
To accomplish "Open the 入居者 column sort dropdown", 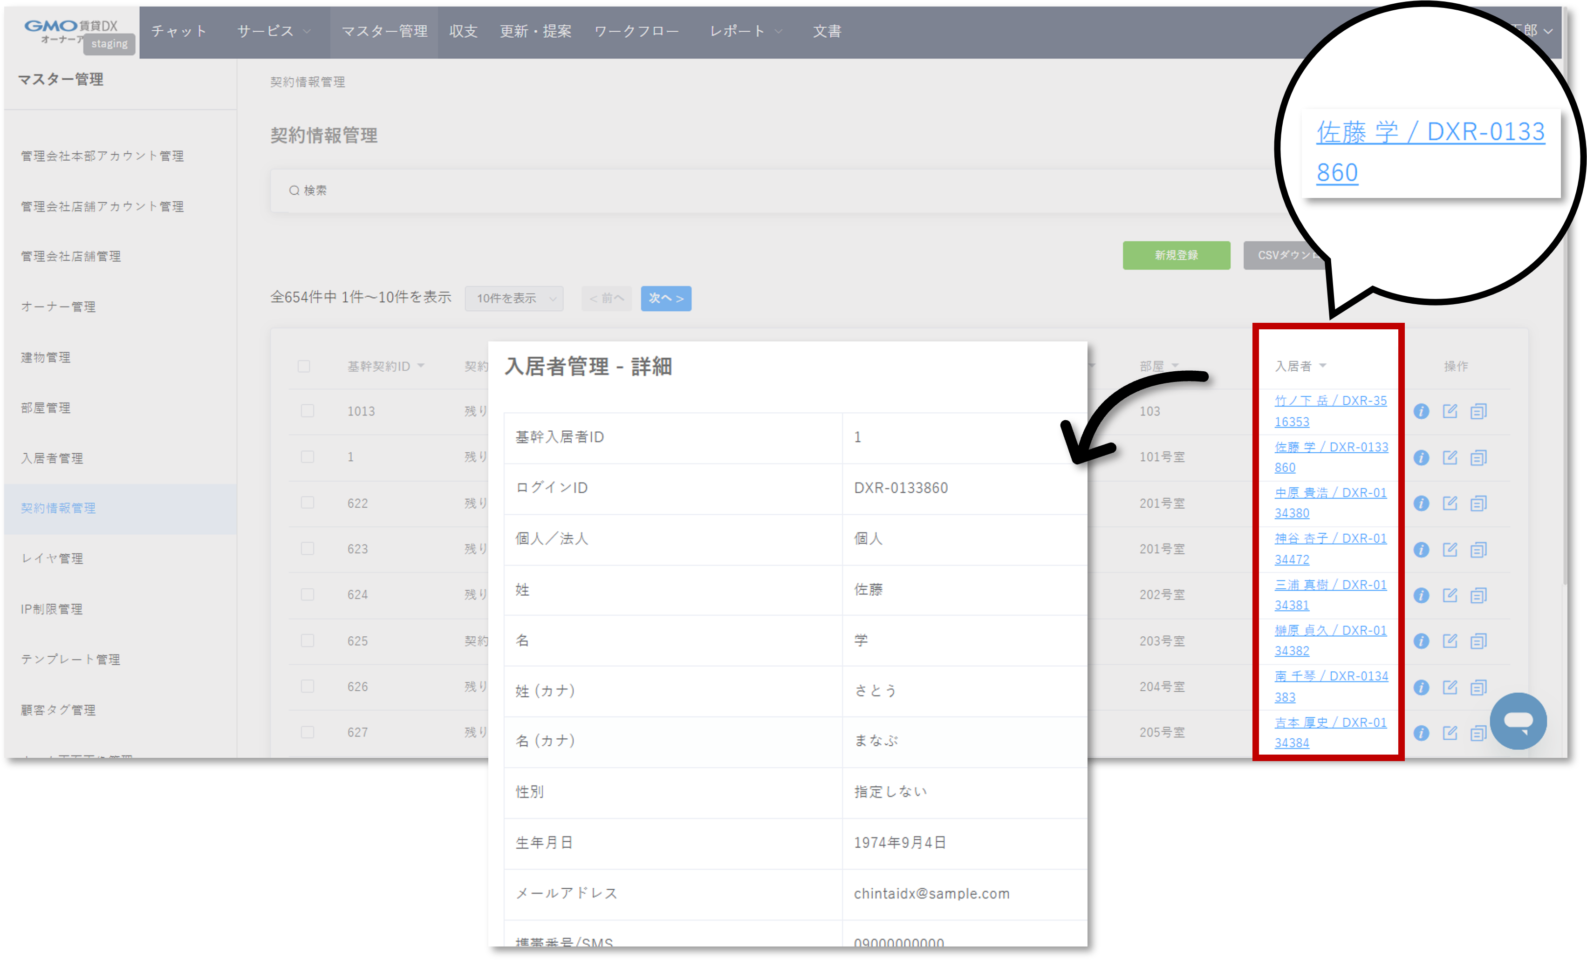I will [x=1324, y=365].
